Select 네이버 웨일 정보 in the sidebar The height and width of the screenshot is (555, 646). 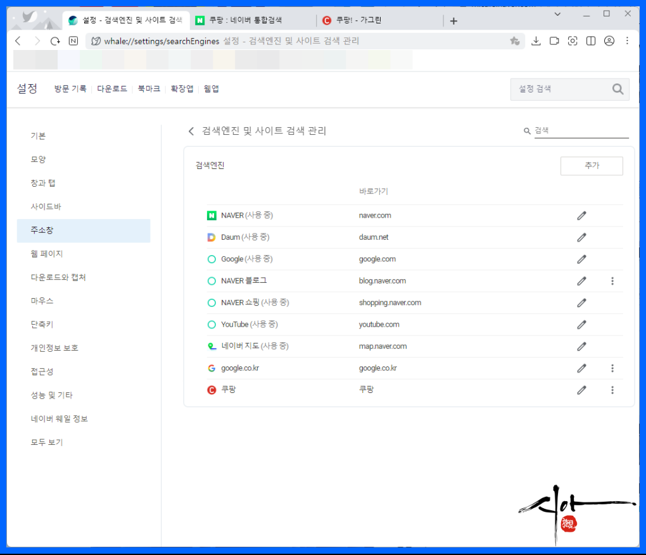(84, 419)
